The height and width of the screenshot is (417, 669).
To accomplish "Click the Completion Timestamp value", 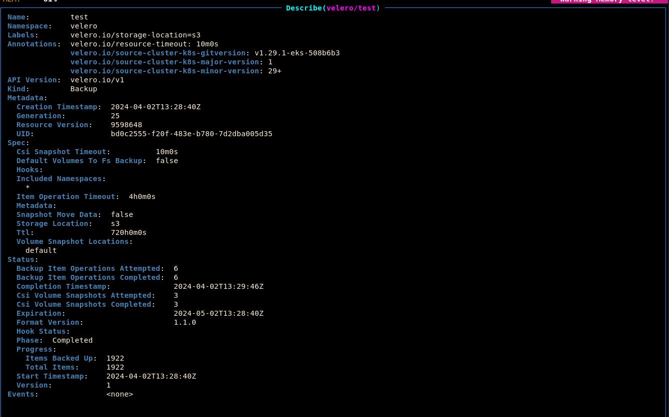I will (x=219, y=286).
